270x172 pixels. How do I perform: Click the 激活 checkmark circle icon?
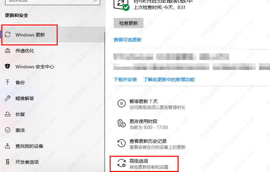tap(8, 130)
